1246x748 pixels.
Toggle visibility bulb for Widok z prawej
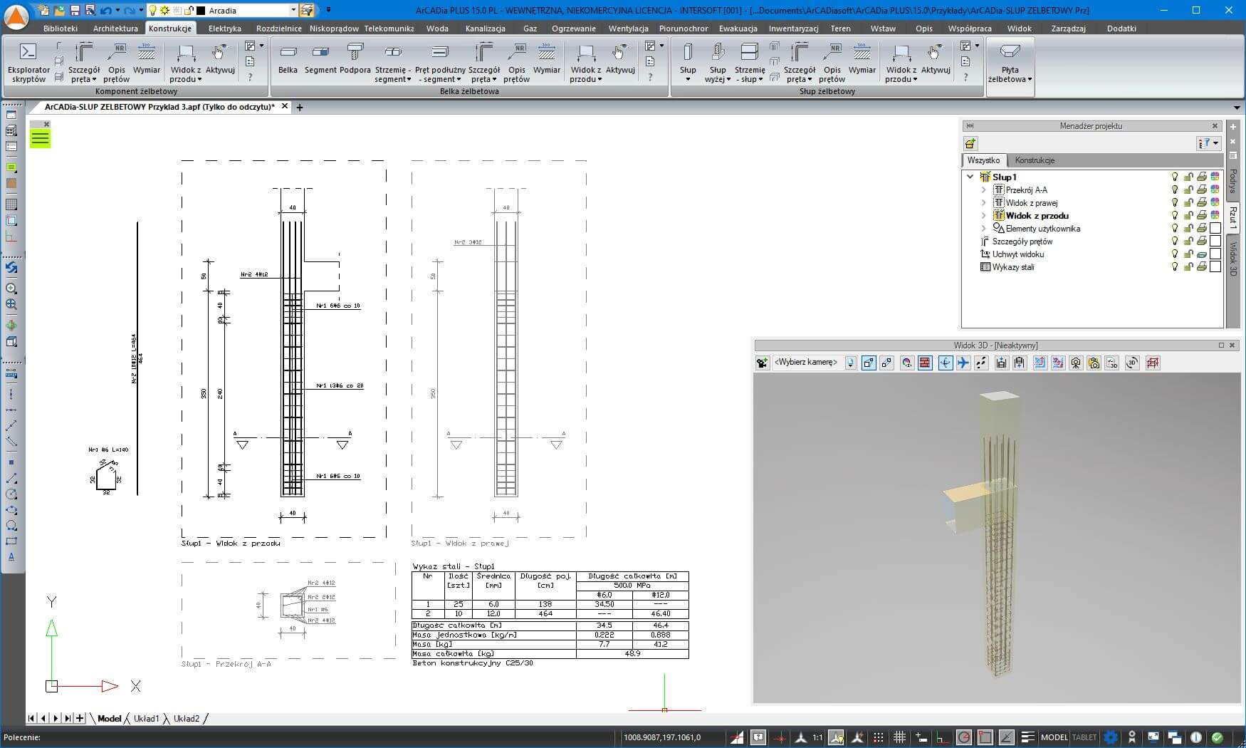pos(1175,202)
